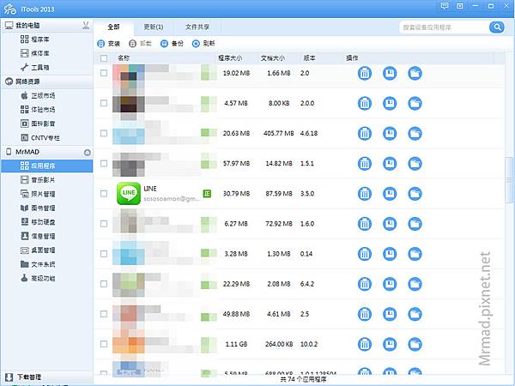Open 桌面管理 in the sidebar
This screenshot has height=386, width=515.
(46, 250)
